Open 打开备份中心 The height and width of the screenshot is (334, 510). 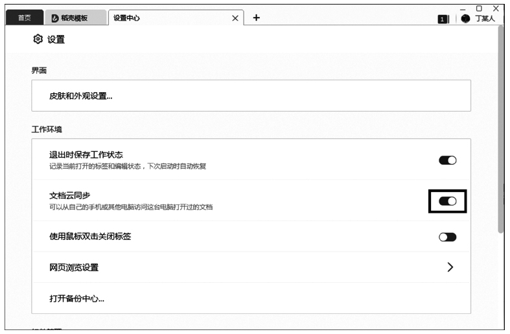tap(77, 299)
